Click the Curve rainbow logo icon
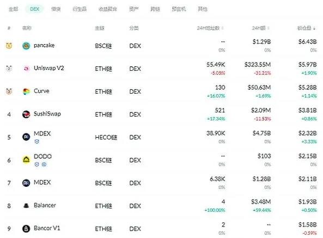Screen dimensions: 323x238 pyautogui.click(x=26, y=91)
